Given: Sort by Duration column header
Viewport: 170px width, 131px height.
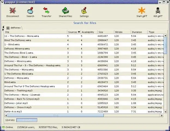Looking at the screenshot, I should (x=139, y=32).
